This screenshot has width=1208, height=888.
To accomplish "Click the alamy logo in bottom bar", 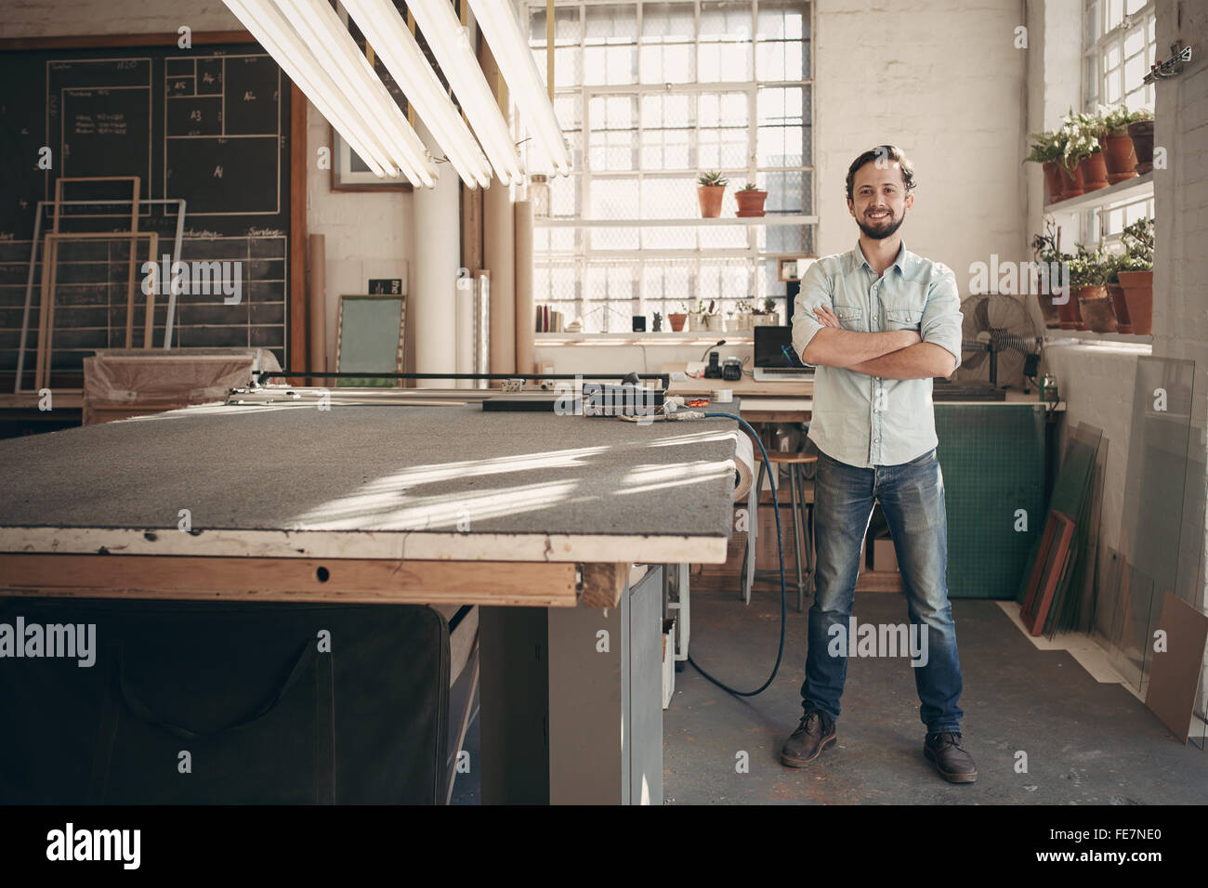I will point(93,846).
